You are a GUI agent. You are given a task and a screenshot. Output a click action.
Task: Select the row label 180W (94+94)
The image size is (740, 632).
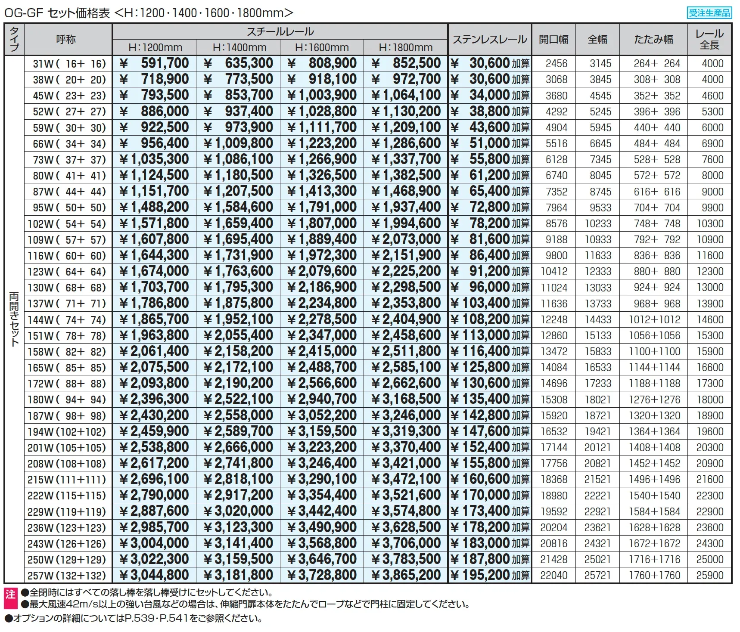[x=67, y=400]
